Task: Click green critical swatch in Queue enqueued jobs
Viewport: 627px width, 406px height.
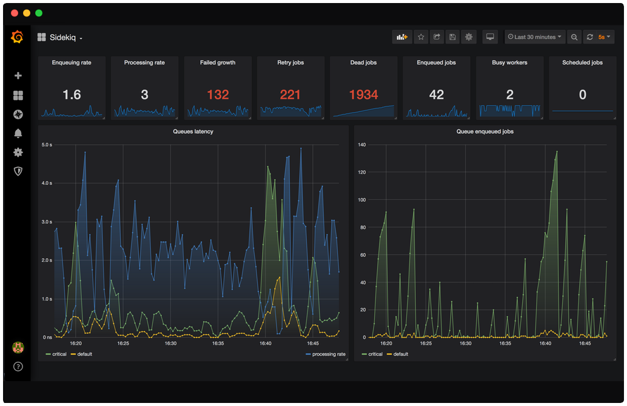Action: [364, 354]
